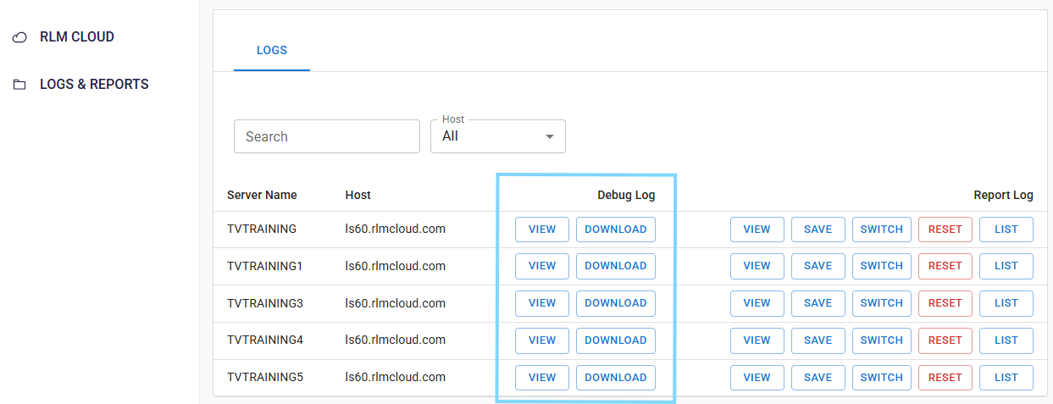Click the Host dropdown arrow
Image resolution: width=1053 pixels, height=404 pixels.
tap(550, 136)
